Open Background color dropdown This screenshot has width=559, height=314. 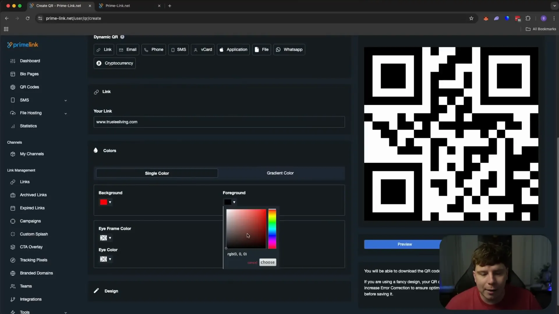[x=106, y=202]
